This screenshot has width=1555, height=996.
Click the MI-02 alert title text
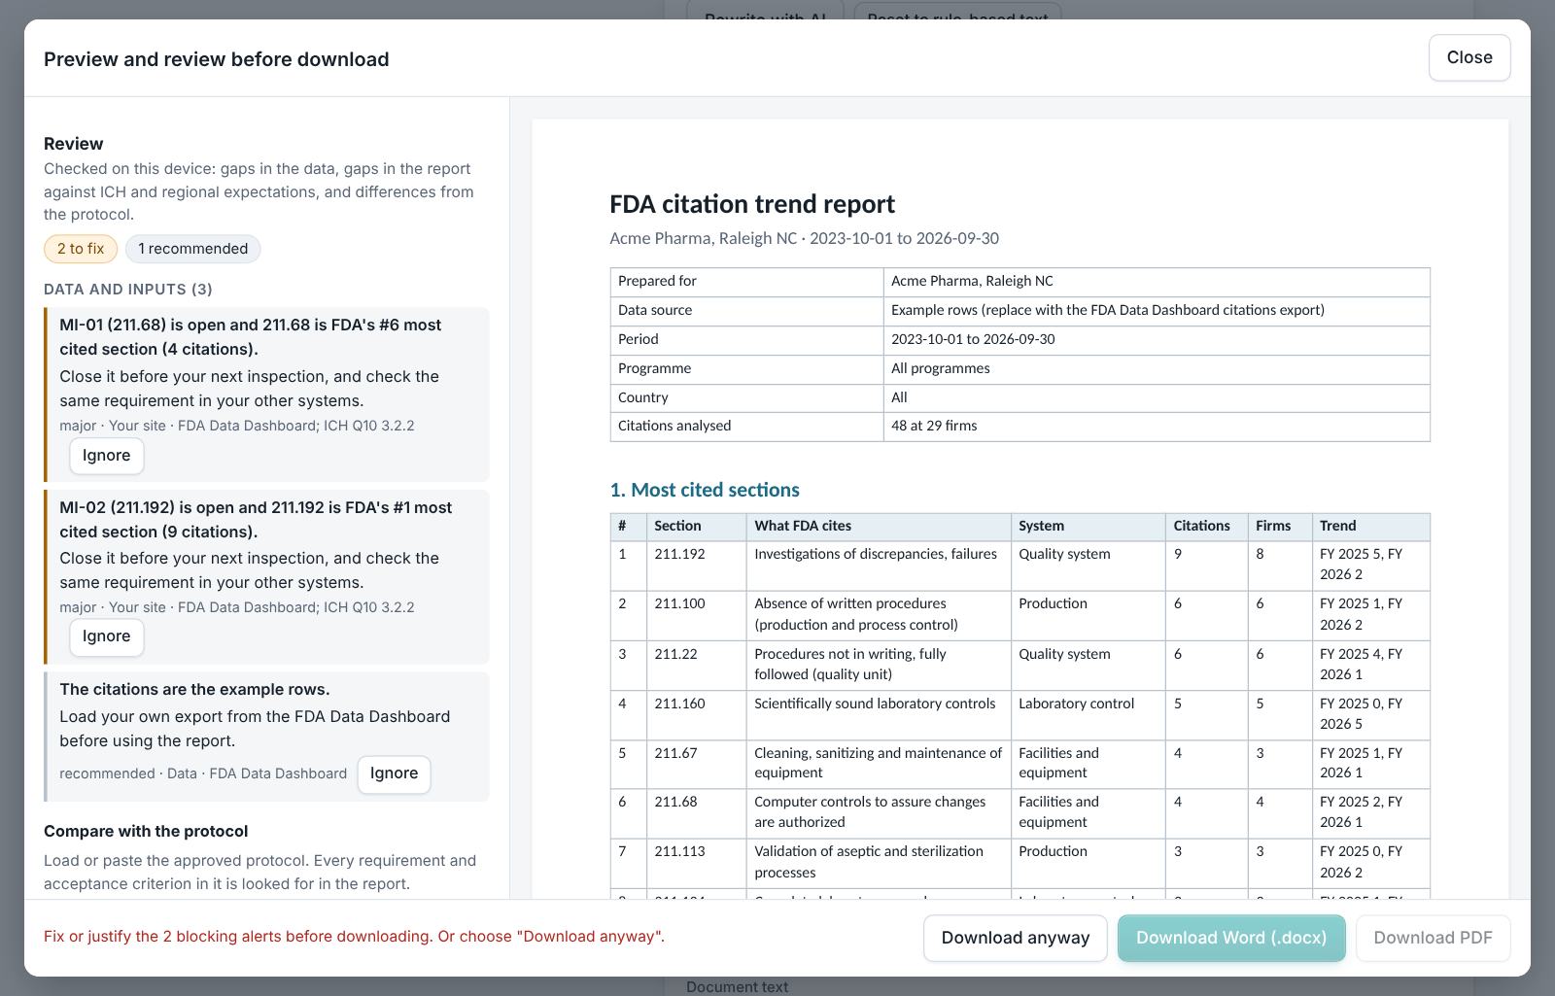[x=256, y=519]
